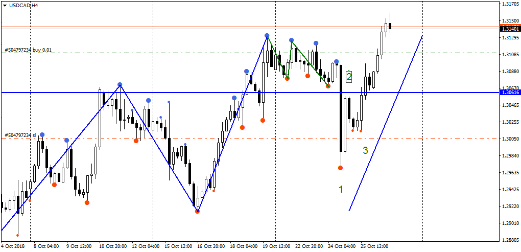Click price scale value 1.29010
This screenshot has width=521, height=252.
coord(511,223)
